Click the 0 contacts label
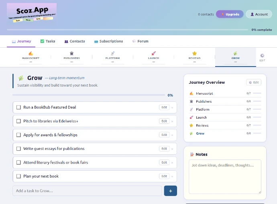The width and height of the screenshot is (277, 204). [206, 14]
